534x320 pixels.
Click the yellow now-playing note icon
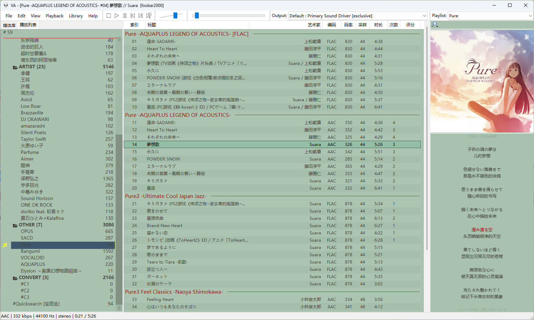coord(5,245)
